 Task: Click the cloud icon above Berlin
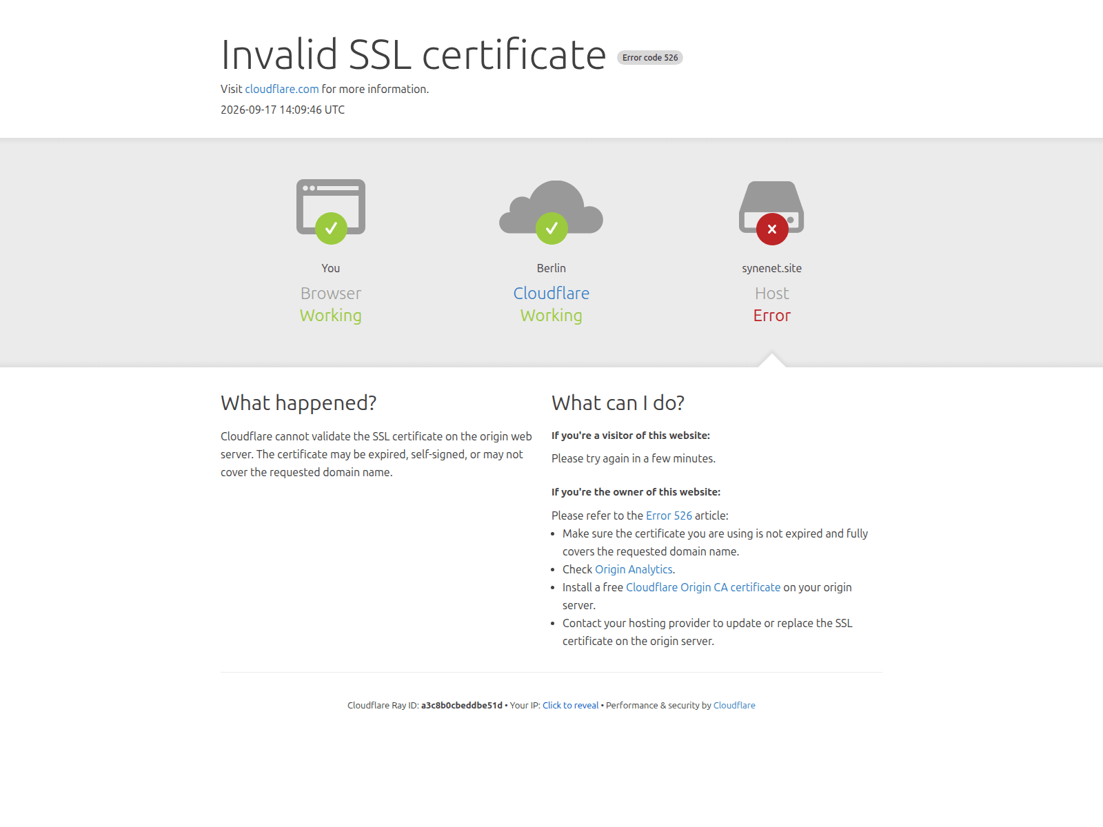[x=551, y=212]
